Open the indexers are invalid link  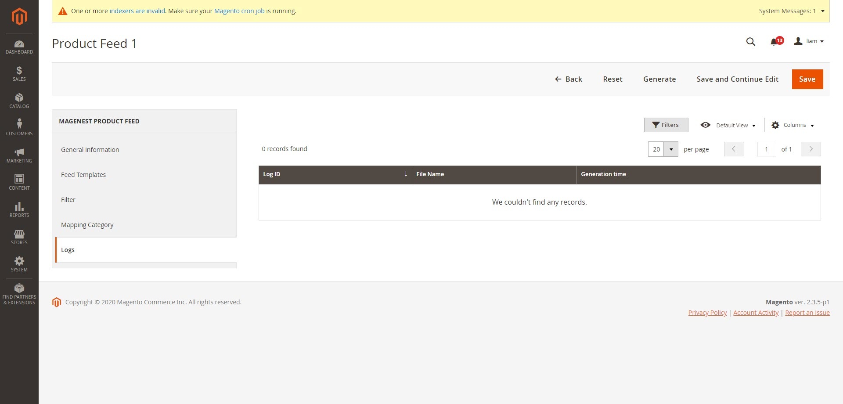click(137, 11)
